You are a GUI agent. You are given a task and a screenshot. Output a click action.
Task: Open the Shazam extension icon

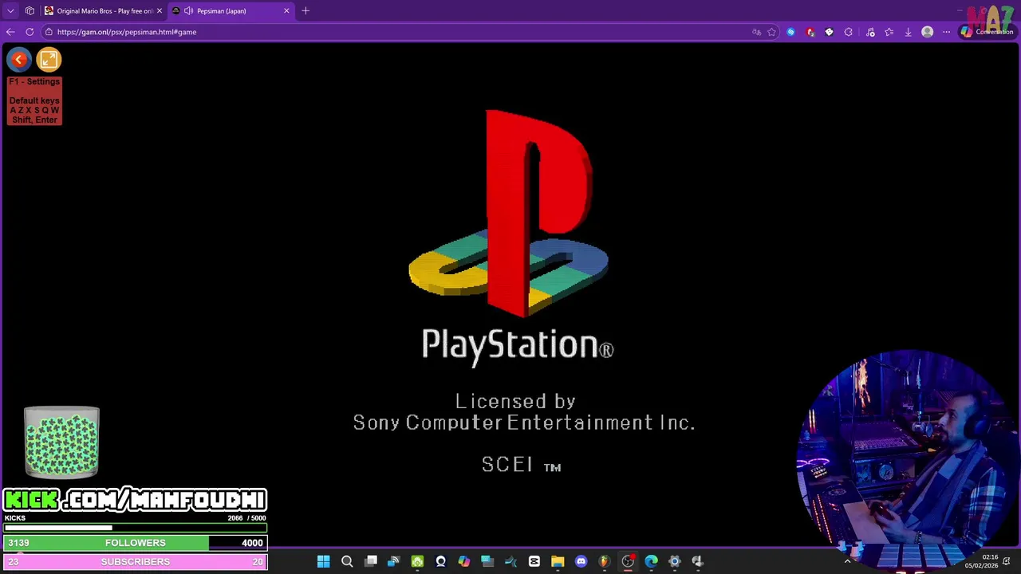pos(790,32)
